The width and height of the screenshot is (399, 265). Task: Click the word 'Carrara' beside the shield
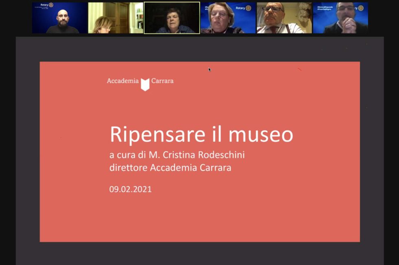162,81
